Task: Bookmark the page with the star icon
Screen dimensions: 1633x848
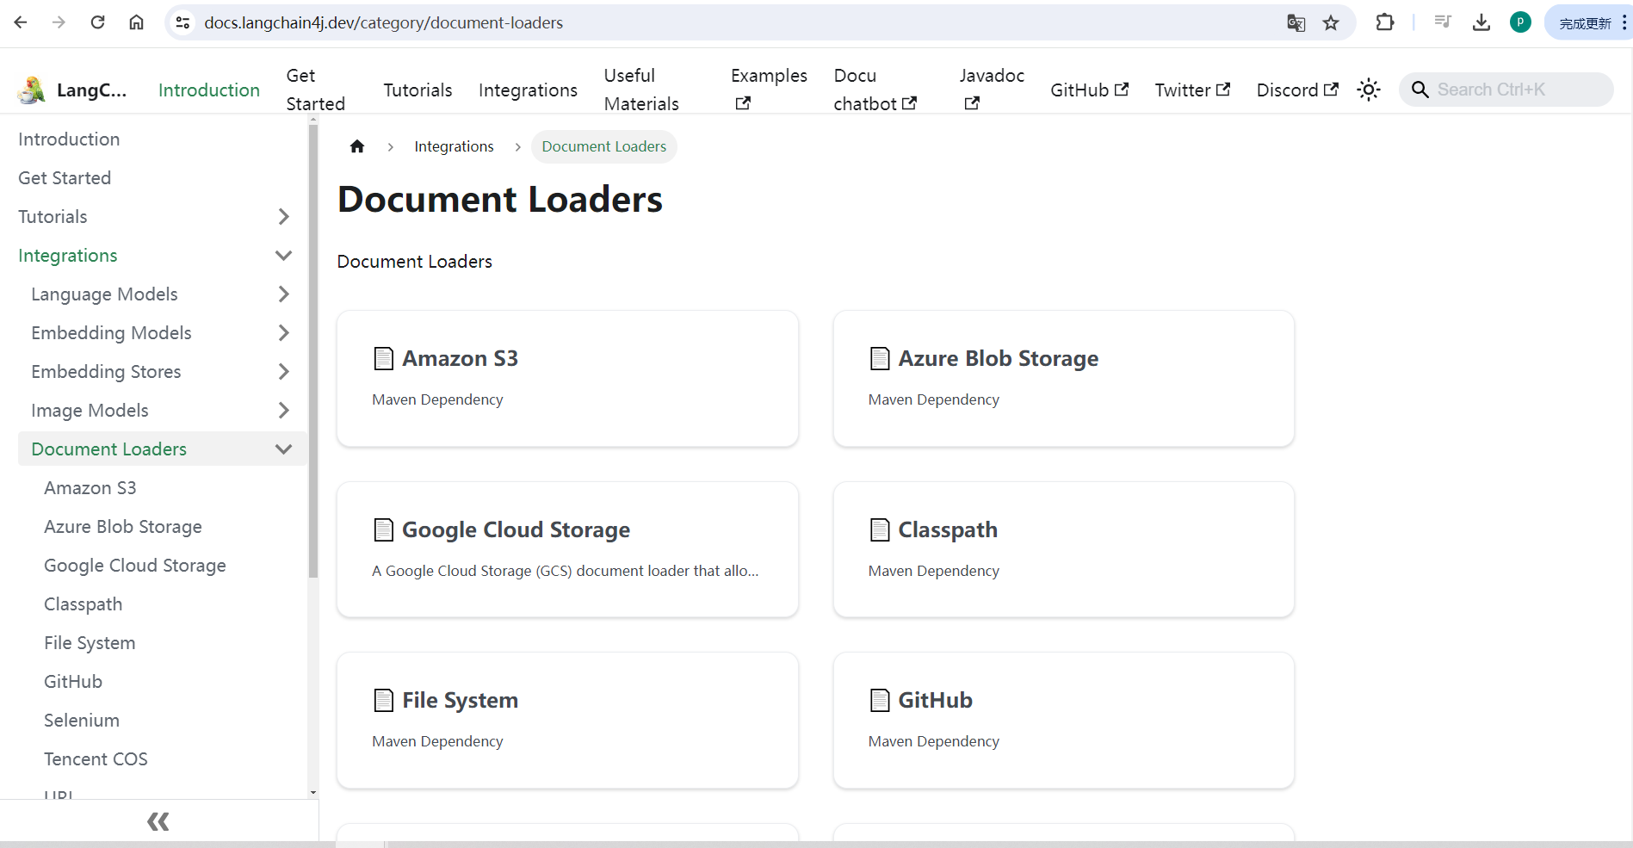Action: coord(1331,22)
